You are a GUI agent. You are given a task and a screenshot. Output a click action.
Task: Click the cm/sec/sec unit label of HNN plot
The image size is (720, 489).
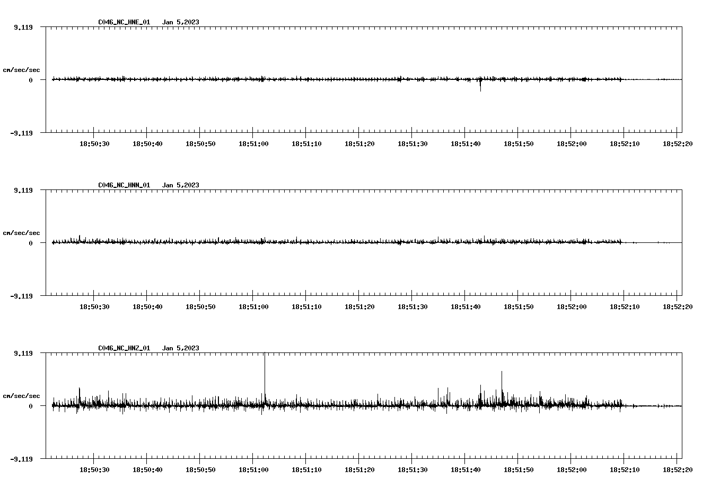point(21,233)
